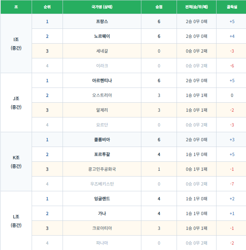Click country name 콜롬비아
Screen dimensions: 246x250
click(x=102, y=140)
